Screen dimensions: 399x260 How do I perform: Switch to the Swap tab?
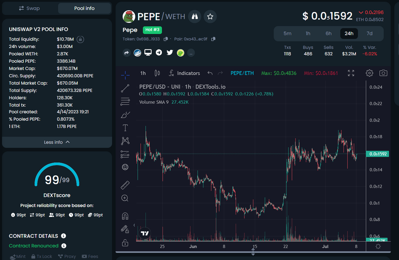[29, 8]
